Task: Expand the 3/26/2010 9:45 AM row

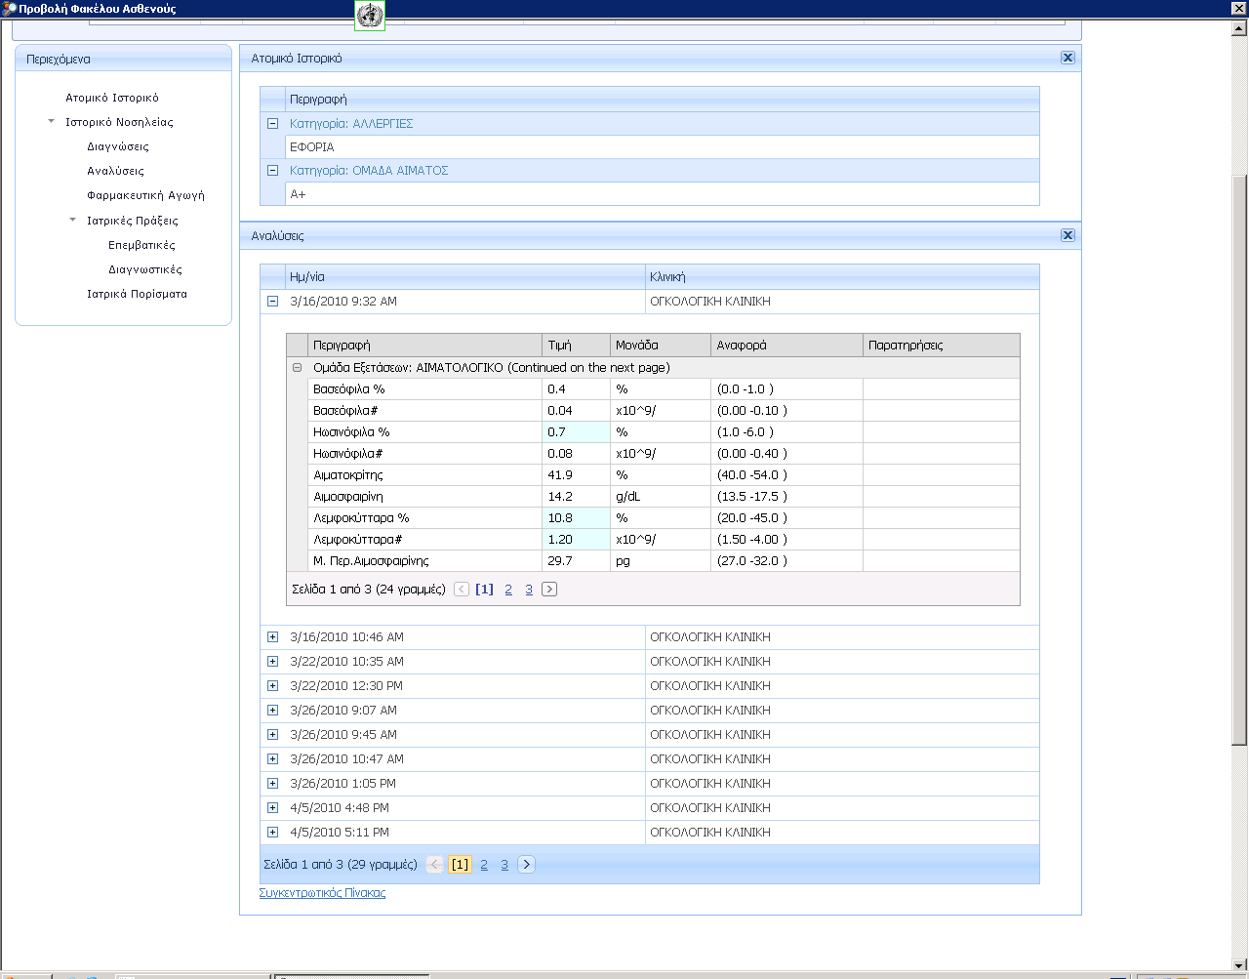Action: (272, 735)
